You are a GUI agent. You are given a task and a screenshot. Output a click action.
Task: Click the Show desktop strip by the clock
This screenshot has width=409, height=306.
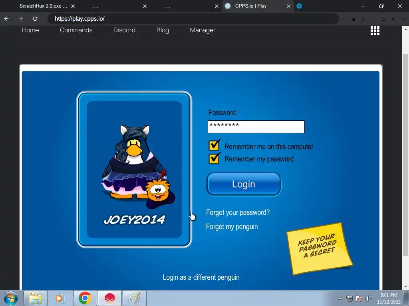(x=407, y=298)
